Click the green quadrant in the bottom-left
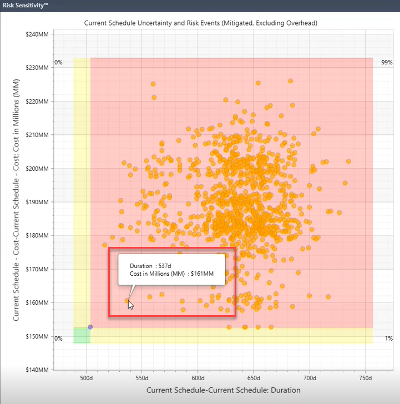This screenshot has height=404, width=400. pos(81,335)
